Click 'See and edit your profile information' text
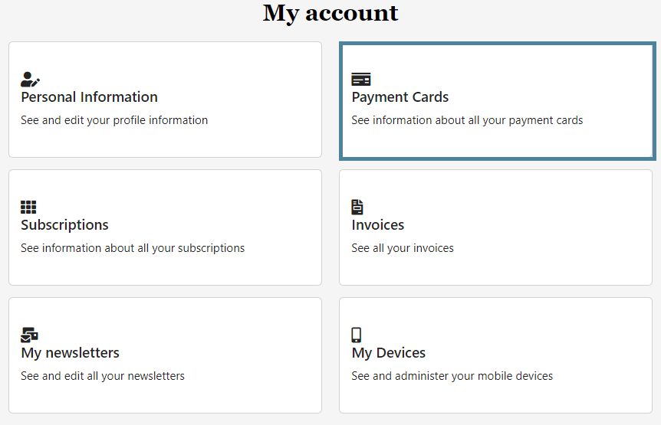Viewport: 661px width, 425px height. (114, 120)
